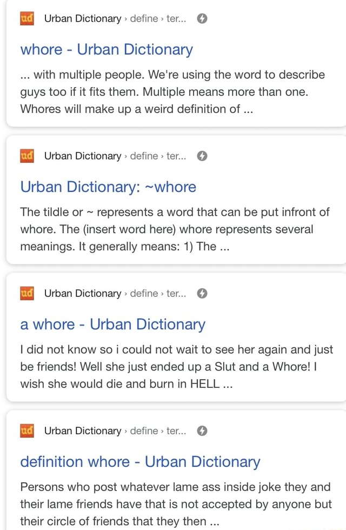346x530 pixels.
Task: Click the snippet text of the third result
Action: click(x=173, y=366)
